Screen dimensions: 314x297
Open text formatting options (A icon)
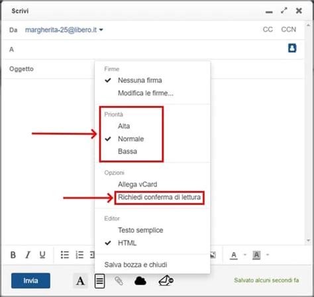pyautogui.click(x=80, y=281)
